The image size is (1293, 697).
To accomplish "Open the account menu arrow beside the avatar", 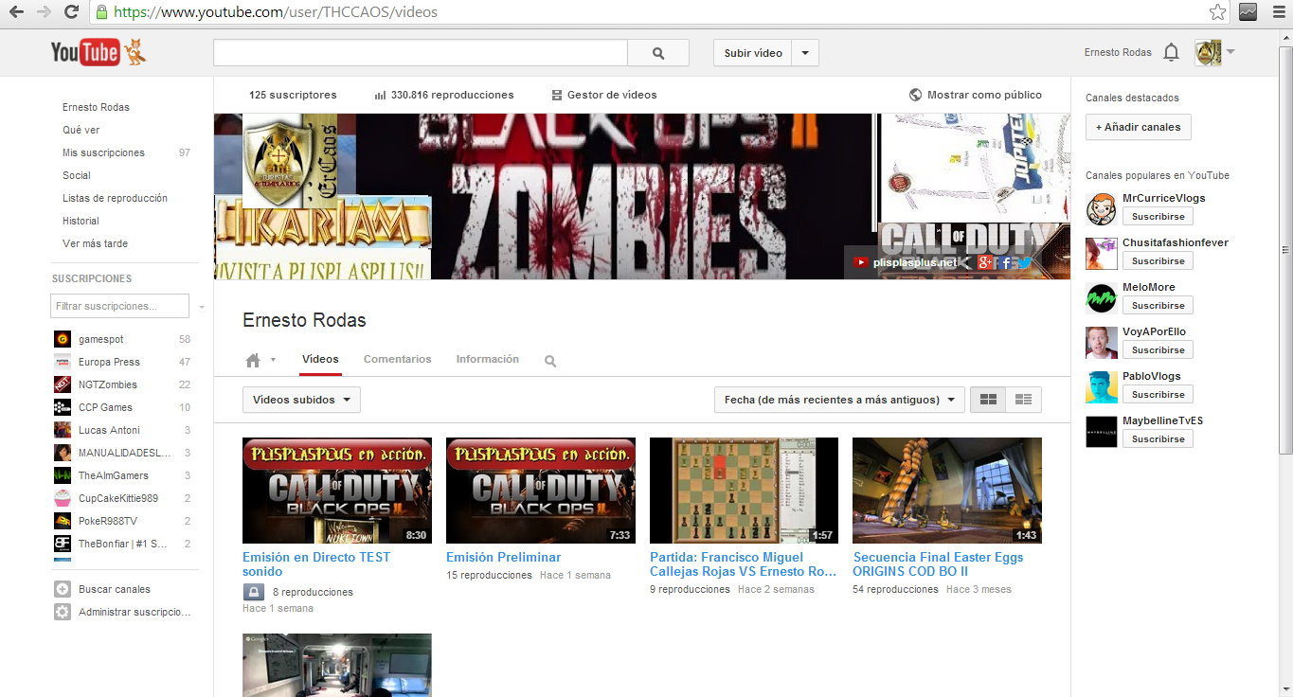I will [x=1230, y=52].
